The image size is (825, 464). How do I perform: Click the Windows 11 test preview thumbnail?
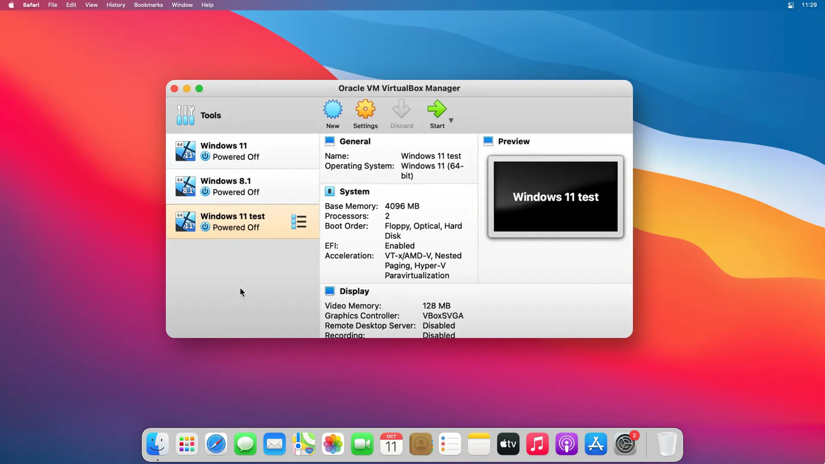[x=555, y=197]
